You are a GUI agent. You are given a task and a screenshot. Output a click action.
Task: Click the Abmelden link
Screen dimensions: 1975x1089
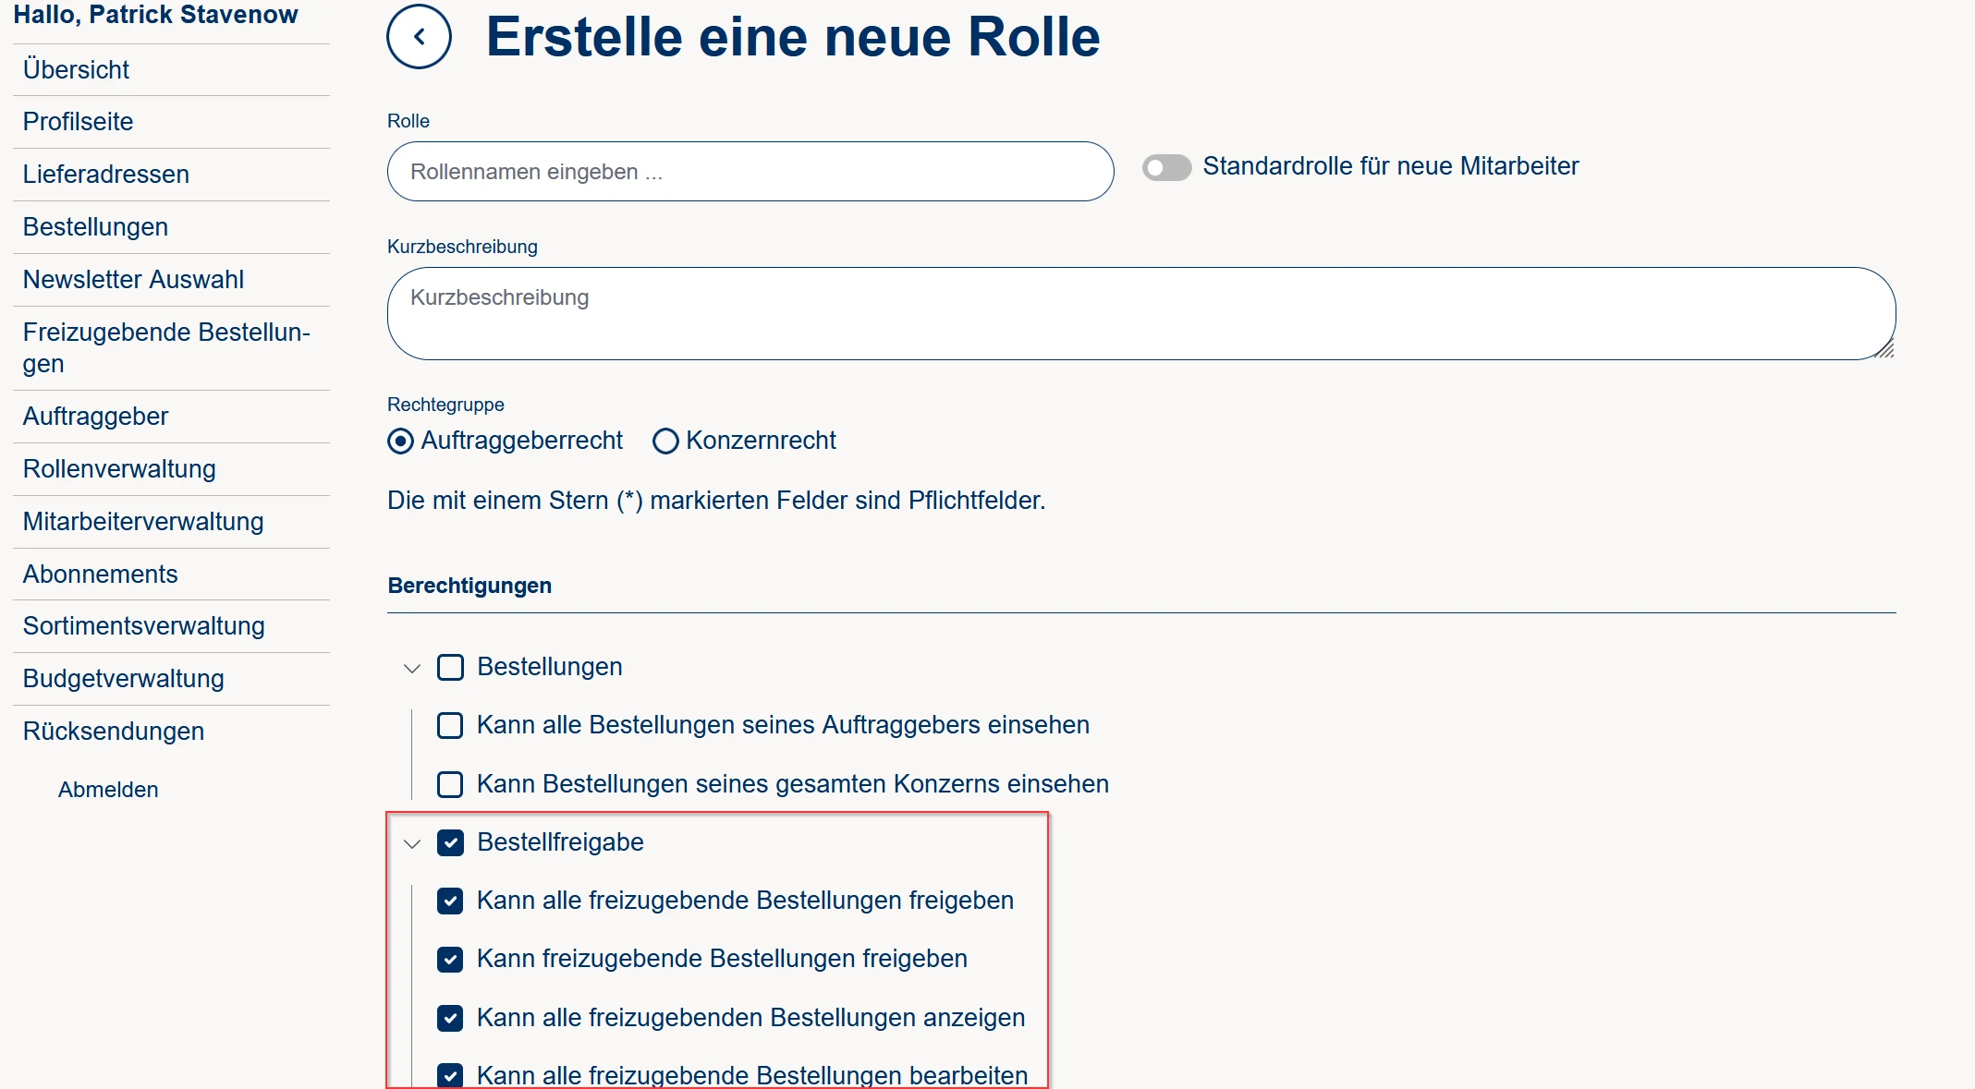coord(108,790)
